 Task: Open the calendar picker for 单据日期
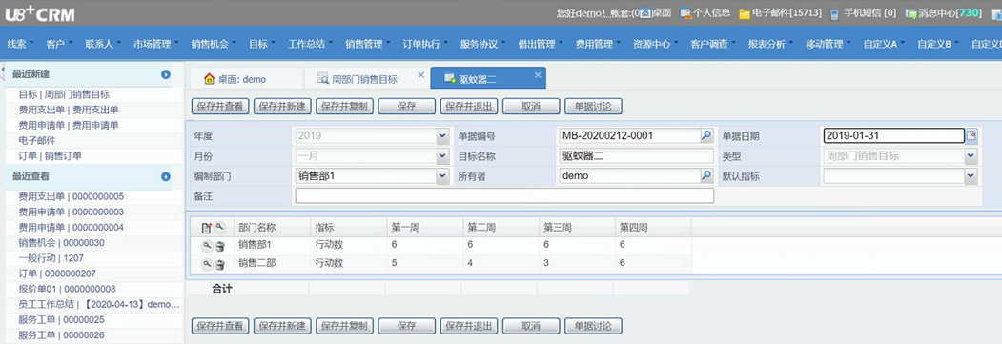[x=971, y=136]
